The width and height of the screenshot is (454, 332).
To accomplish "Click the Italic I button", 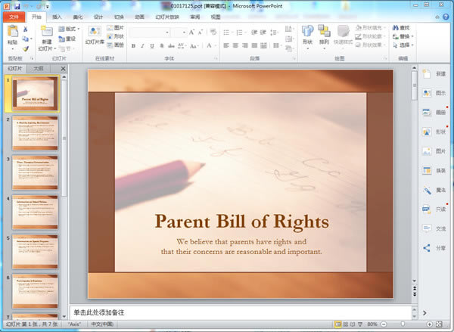I will tap(142, 45).
